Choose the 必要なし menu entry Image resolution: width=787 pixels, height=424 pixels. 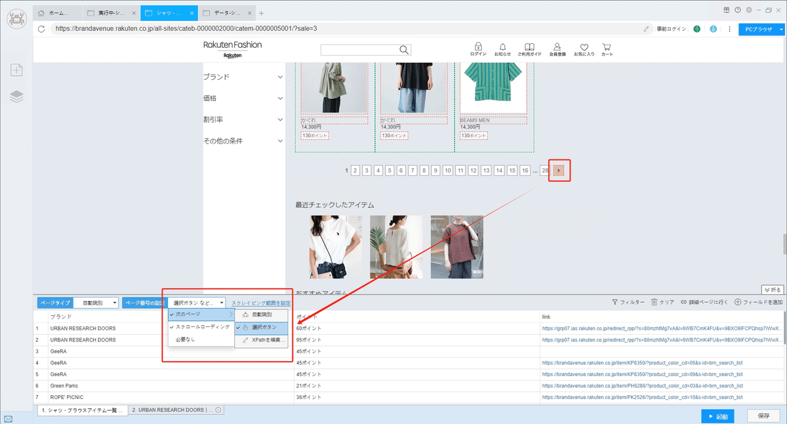pyautogui.click(x=201, y=339)
